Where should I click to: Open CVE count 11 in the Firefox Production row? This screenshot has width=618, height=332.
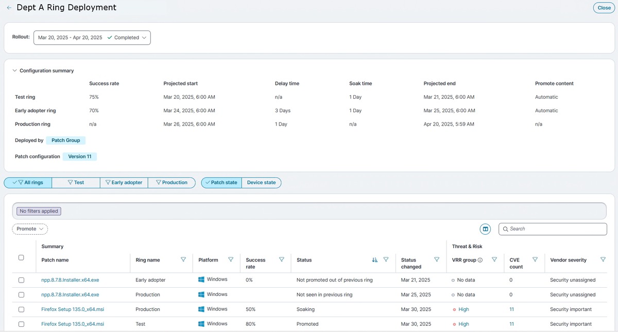[512, 309]
